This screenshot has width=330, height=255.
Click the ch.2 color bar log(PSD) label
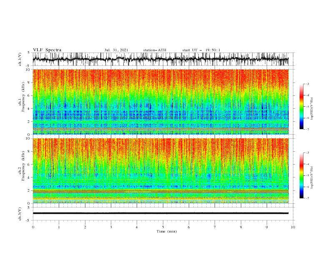[x=312, y=177]
